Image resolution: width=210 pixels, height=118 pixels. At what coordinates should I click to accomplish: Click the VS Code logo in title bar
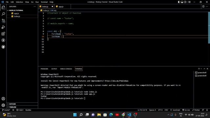point(2,2)
